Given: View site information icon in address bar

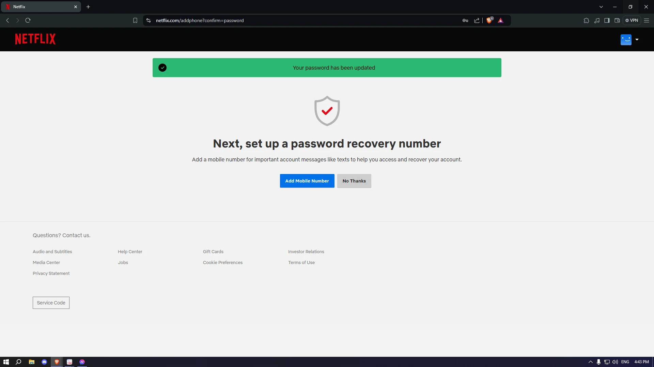Looking at the screenshot, I should [x=149, y=20].
